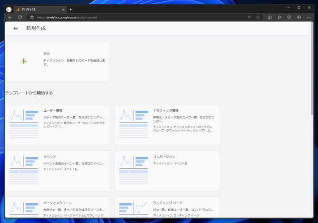Add page to favorites with star icon

tap(258, 18)
